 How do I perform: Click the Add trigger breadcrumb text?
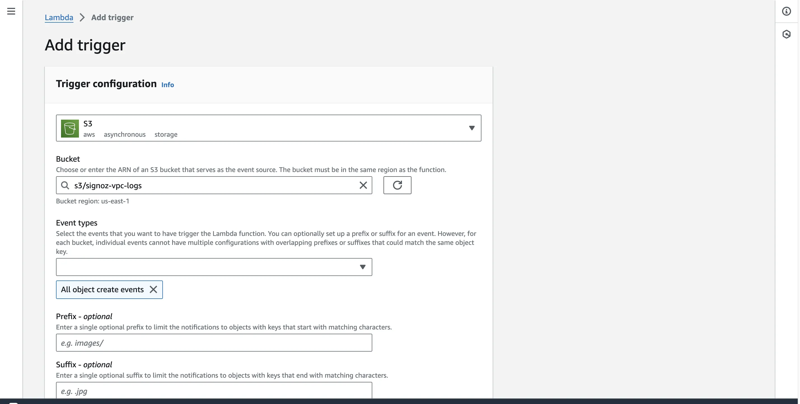pyautogui.click(x=113, y=17)
